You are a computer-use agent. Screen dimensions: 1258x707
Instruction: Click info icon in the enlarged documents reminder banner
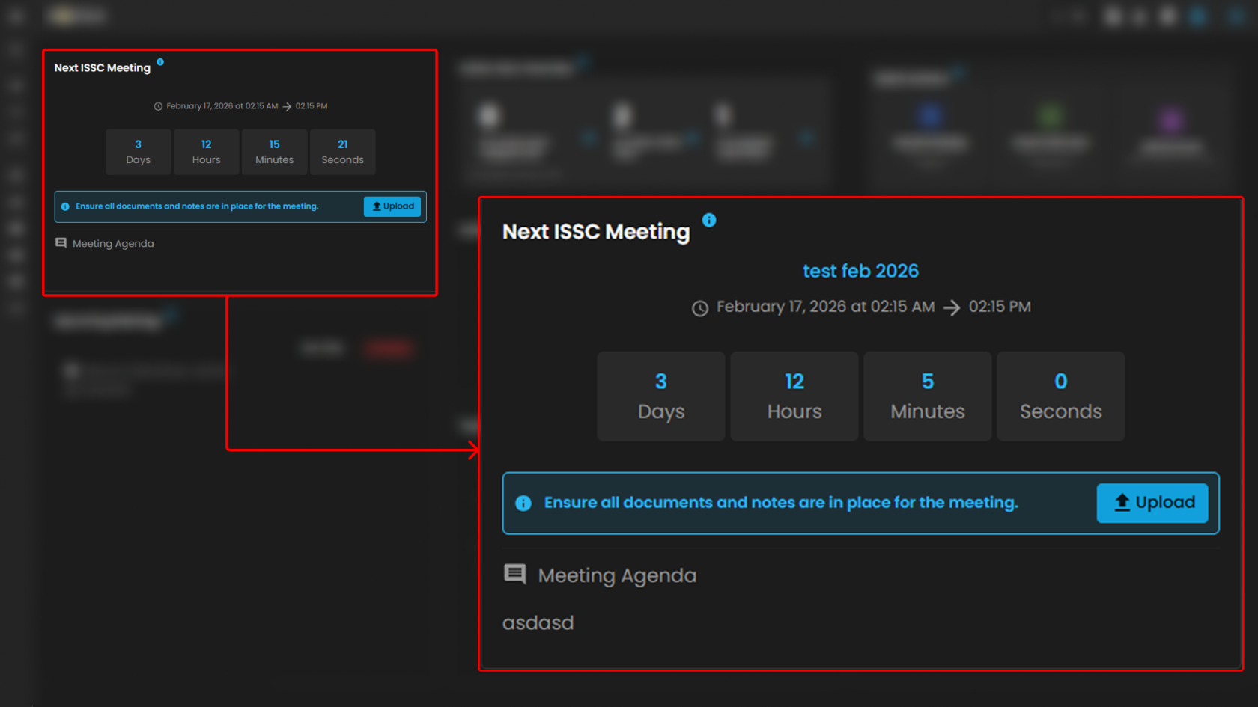(523, 504)
